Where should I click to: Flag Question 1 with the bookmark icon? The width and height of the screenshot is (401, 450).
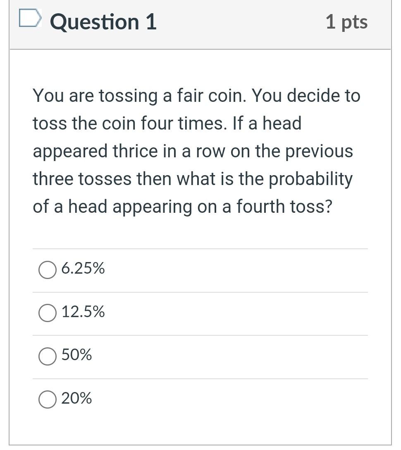coord(31,18)
